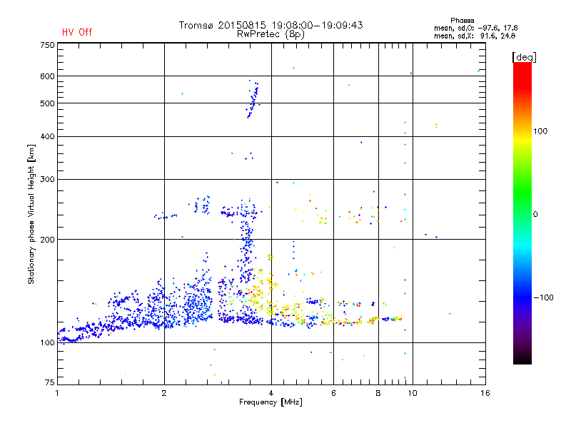Click y-axis tick label '750'

48,45
